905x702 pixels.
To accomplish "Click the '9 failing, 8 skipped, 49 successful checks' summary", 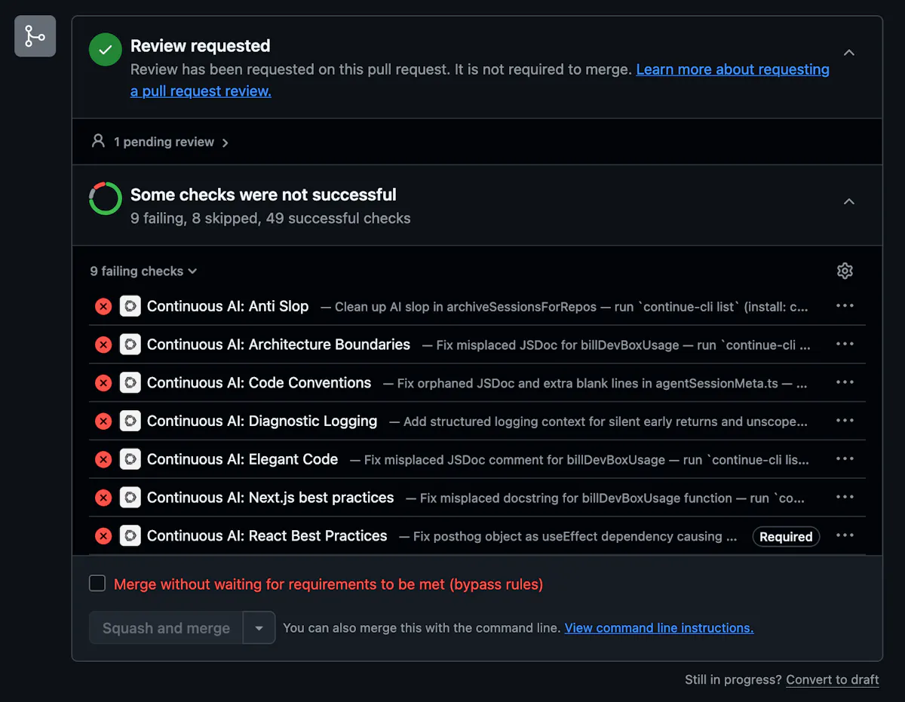I will tap(271, 219).
